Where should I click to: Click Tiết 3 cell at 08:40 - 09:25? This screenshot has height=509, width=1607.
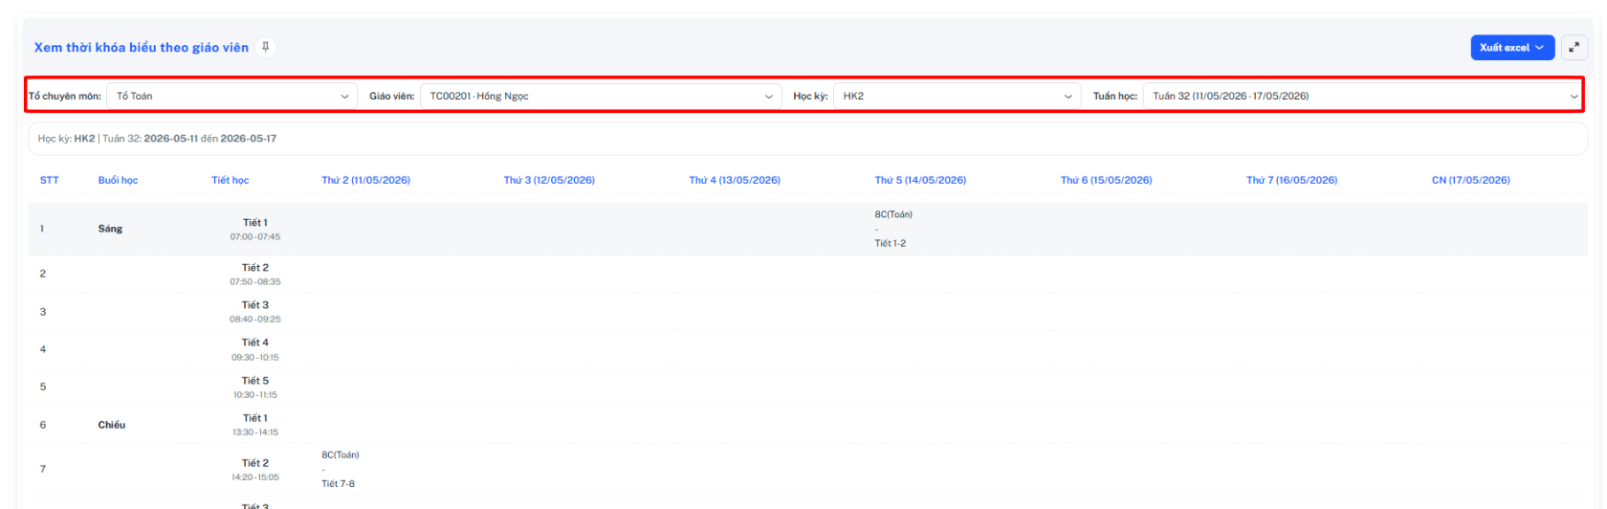[255, 312]
